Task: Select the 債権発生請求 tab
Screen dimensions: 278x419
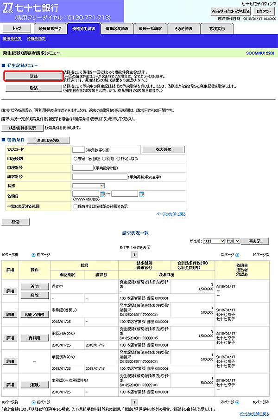Action: click(83, 29)
